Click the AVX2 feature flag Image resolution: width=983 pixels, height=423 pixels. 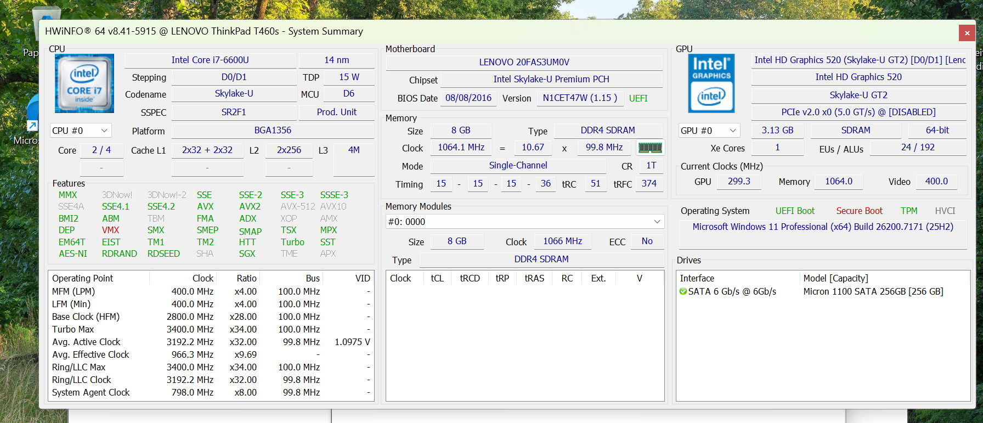tap(250, 206)
